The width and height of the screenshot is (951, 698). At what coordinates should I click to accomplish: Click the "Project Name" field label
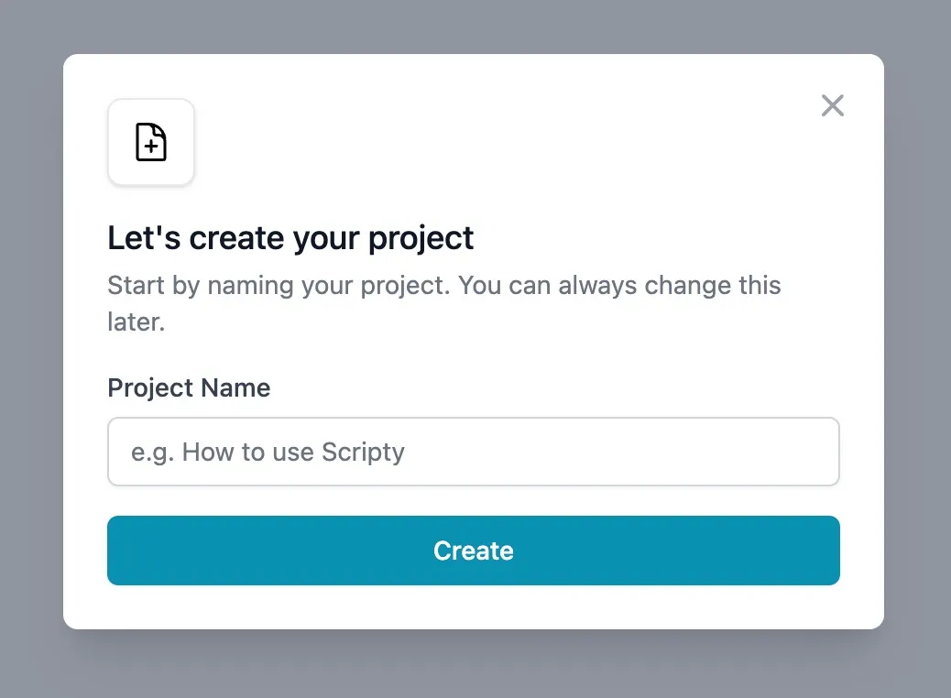click(x=189, y=387)
